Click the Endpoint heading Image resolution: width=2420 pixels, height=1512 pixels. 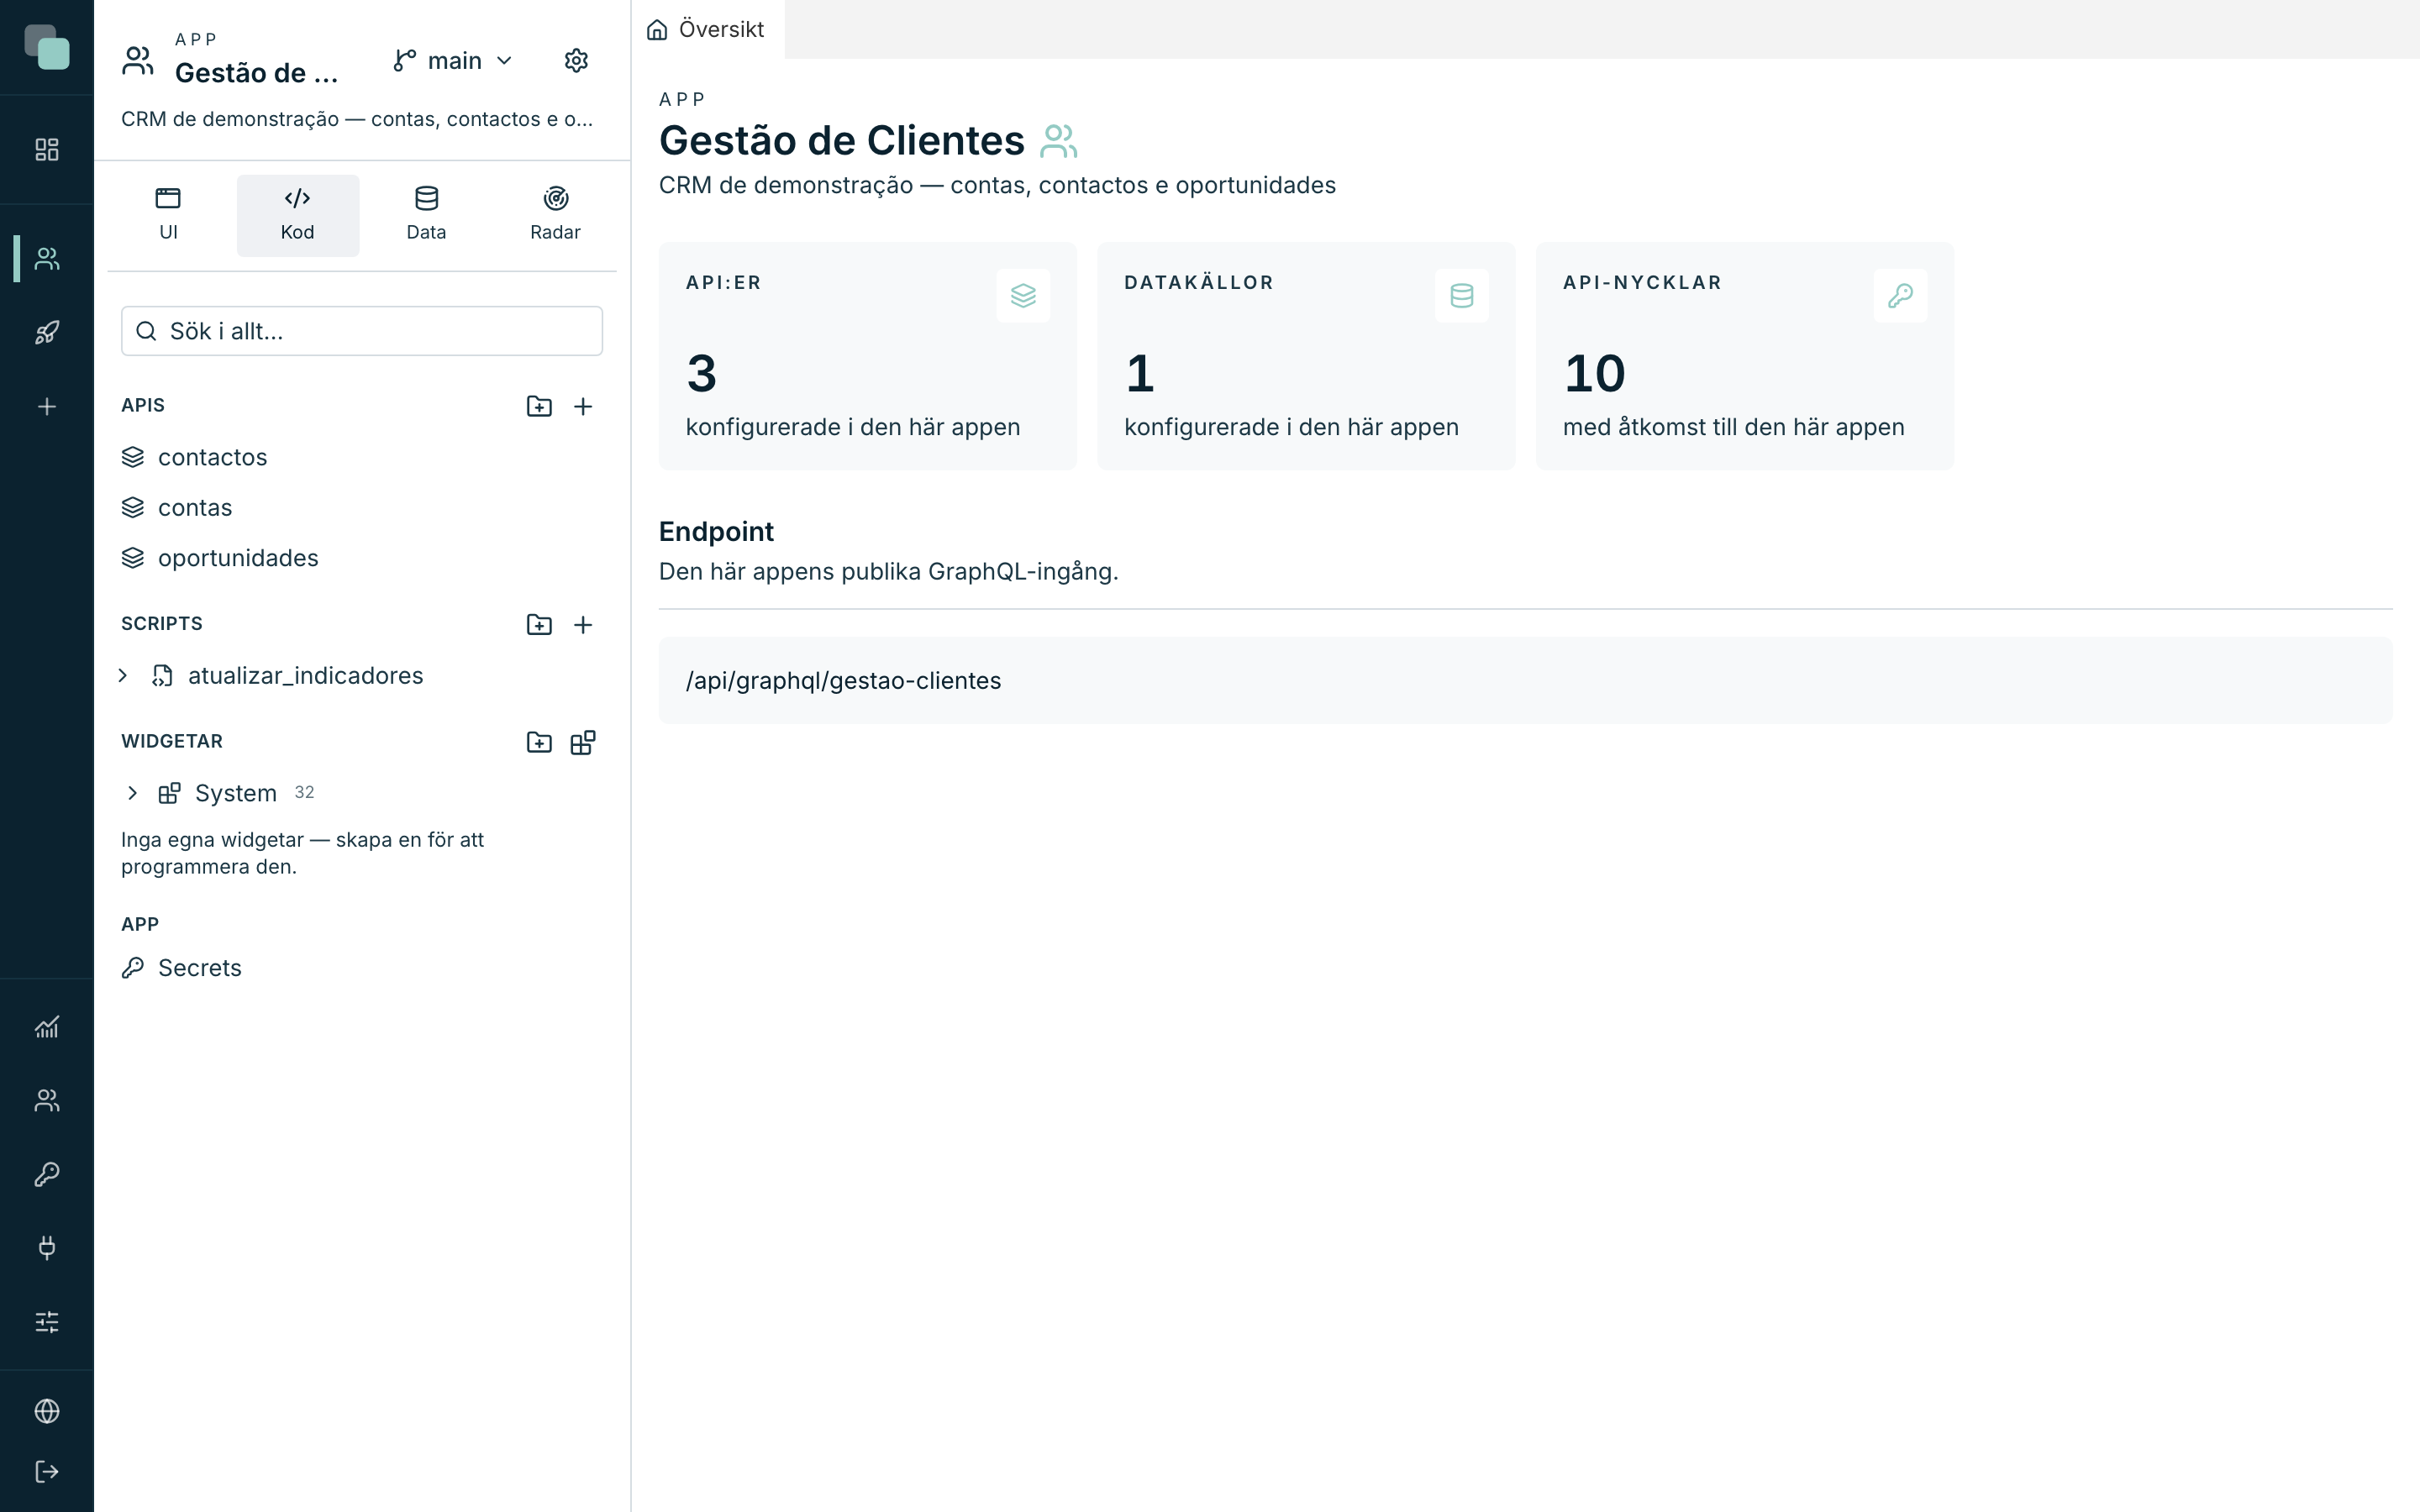(x=716, y=532)
